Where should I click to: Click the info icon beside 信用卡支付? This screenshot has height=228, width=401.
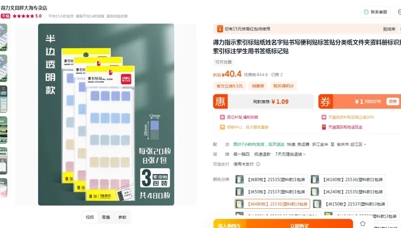pos(258,164)
